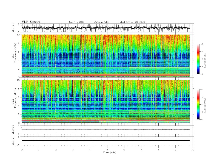Screen dimensions: 217x168
Task: Click the thick ch.4 voltage trace
Action: click(105, 141)
